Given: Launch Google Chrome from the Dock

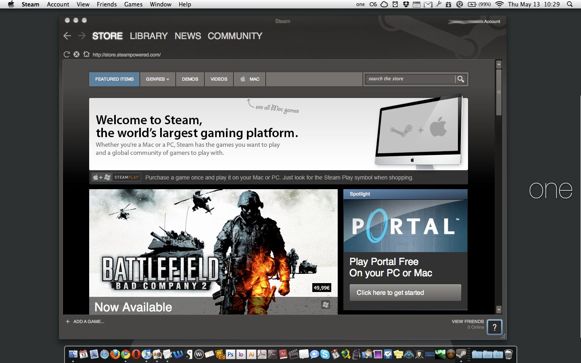Looking at the screenshot, I should click(125, 355).
